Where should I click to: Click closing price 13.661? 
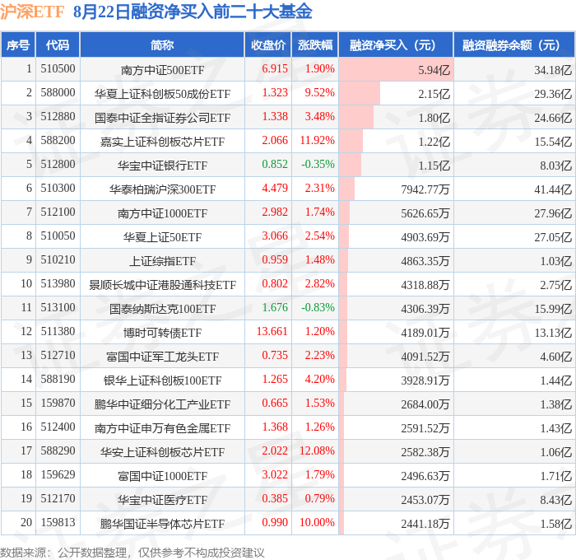pos(272,331)
